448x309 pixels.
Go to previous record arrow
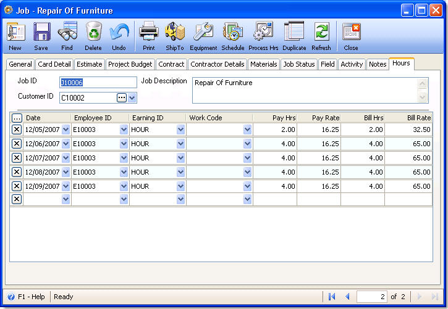coord(347,297)
